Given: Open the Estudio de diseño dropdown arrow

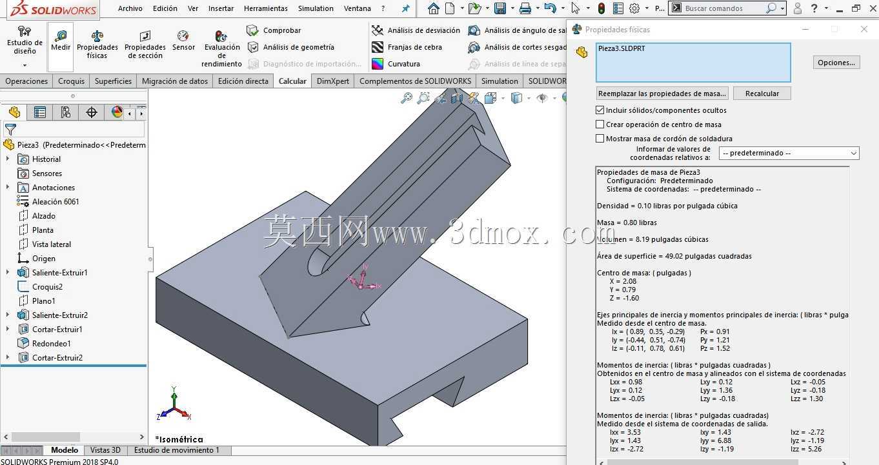Looking at the screenshot, I should (25, 65).
